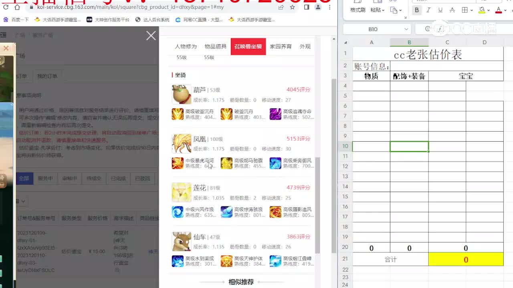Go to browser home page
The width and height of the screenshot is (513, 288).
[x=17, y=7]
